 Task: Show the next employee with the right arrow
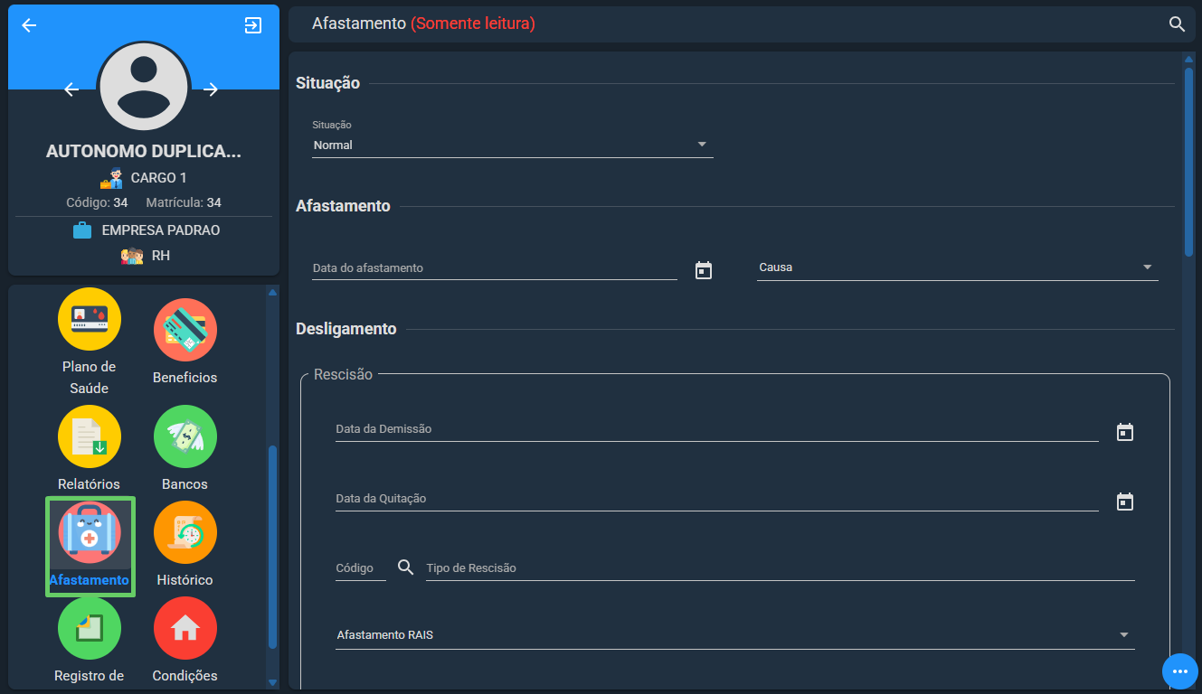(211, 89)
